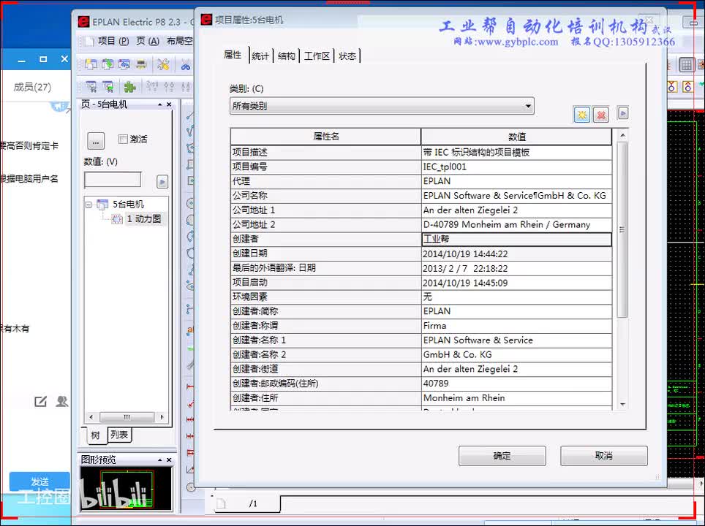Toggle the grid display icon in EPLAN

686,65
